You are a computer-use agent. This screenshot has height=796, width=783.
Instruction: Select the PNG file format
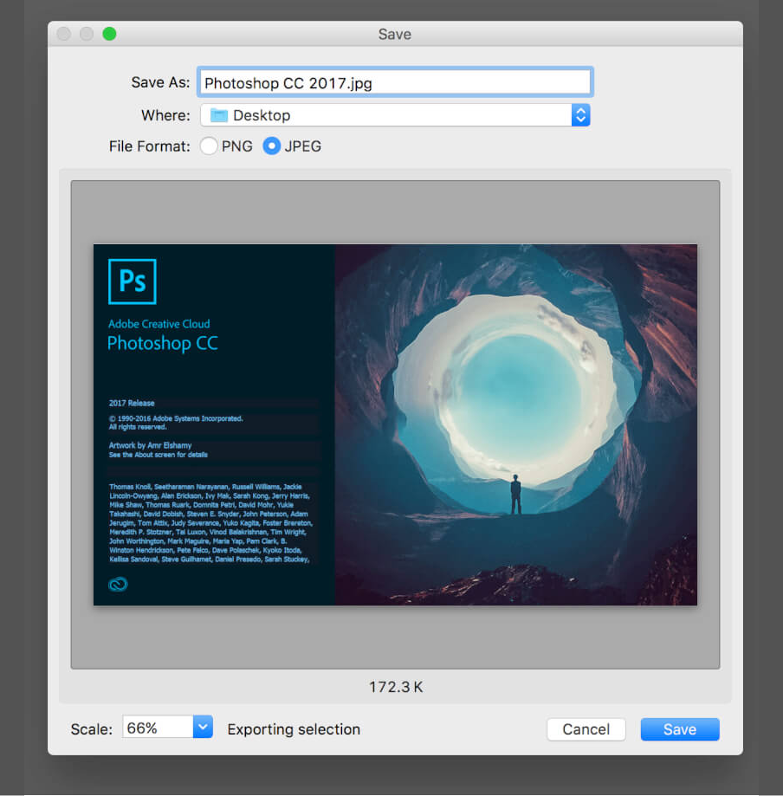click(209, 146)
